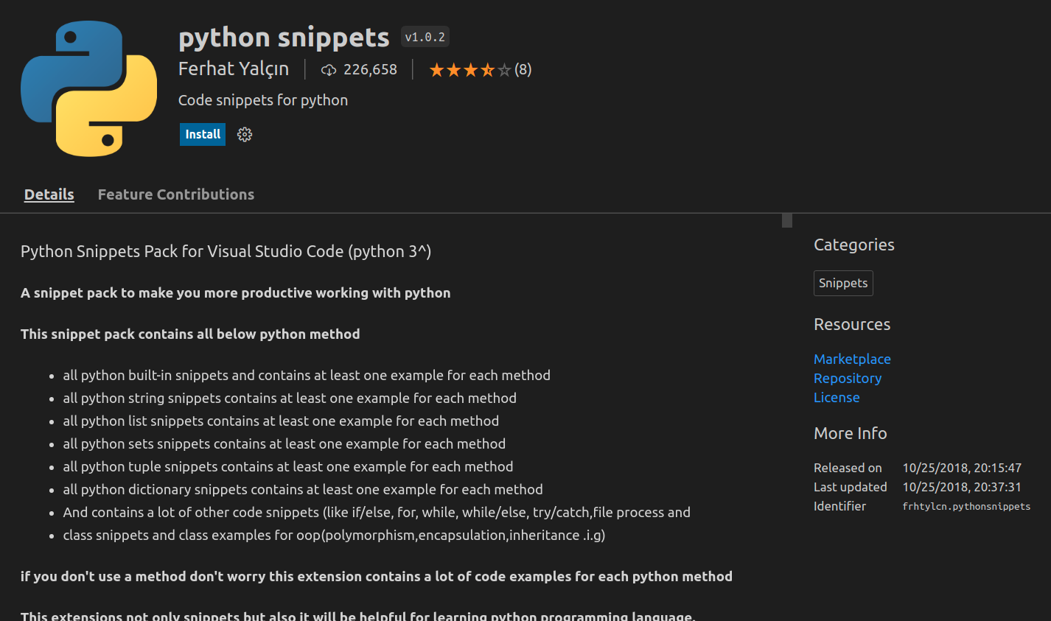1051x621 pixels.
Task: Open the Repository link
Action: click(847, 378)
